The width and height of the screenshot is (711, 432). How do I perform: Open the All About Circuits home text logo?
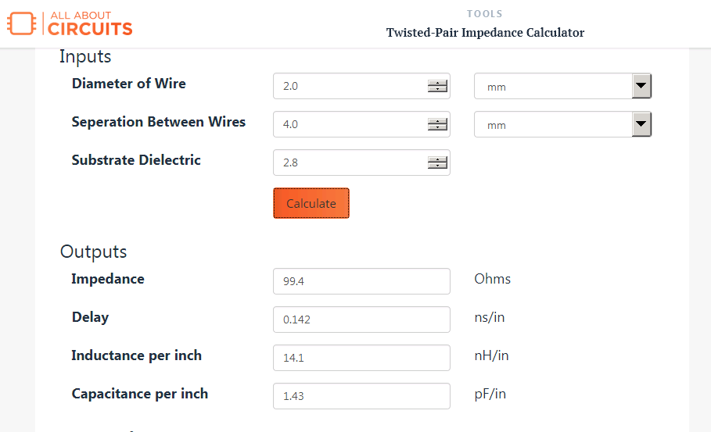90,23
